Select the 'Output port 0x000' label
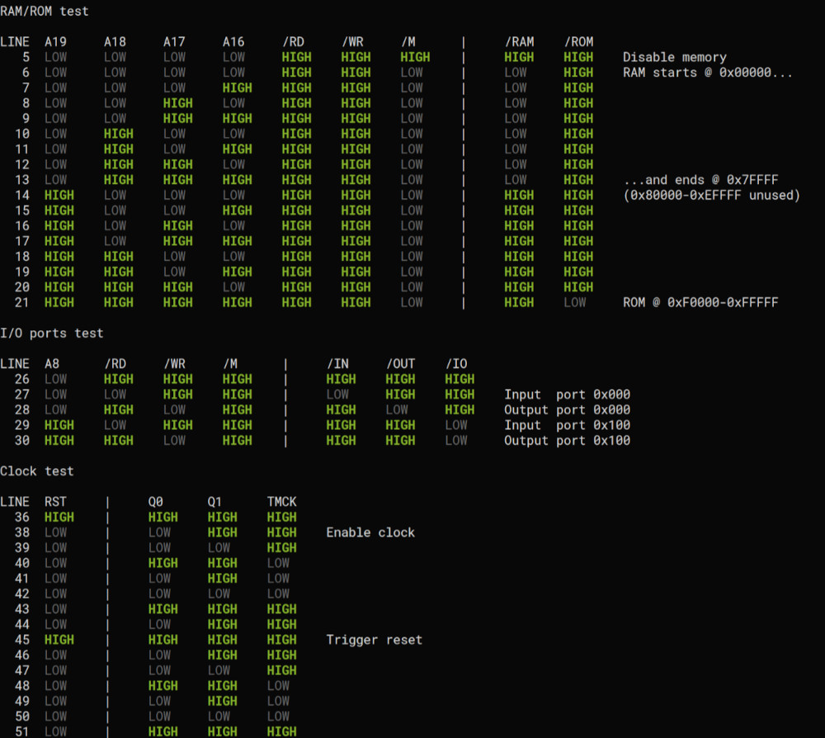The width and height of the screenshot is (825, 738). (567, 409)
